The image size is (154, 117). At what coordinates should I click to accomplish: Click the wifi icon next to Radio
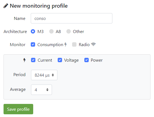(x=93, y=44)
